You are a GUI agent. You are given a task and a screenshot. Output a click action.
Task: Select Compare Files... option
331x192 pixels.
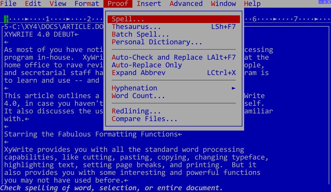pos(174,119)
